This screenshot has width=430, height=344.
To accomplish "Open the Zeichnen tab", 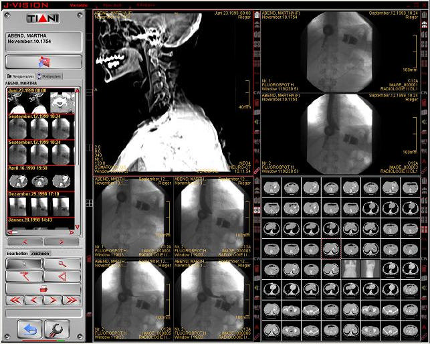I will pos(40,253).
